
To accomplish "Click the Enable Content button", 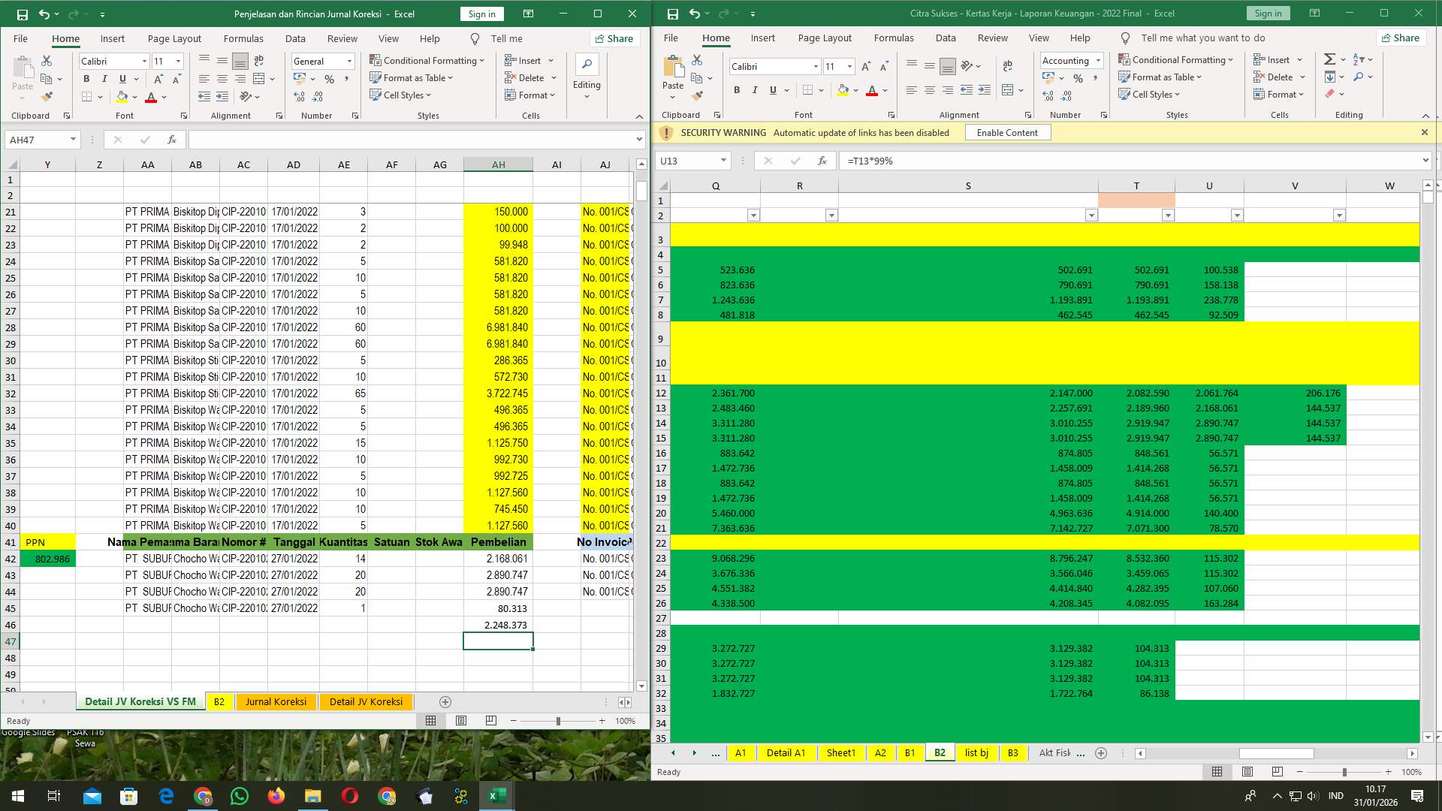I will (1007, 132).
